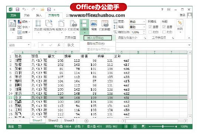197x134 pixels.
Task: Adjust the zoom slider handle
Action: click(x=163, y=127)
